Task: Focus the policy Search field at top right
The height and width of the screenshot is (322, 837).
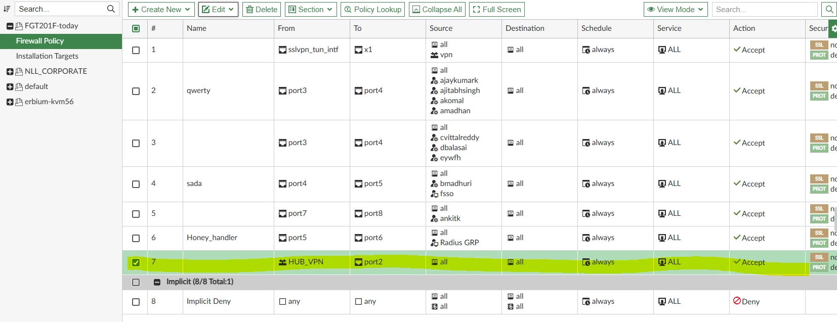Action: tap(765, 9)
